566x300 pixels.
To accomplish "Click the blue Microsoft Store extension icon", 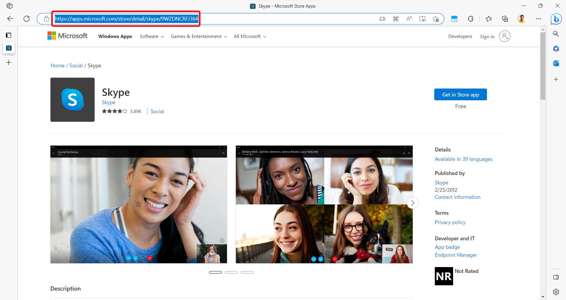I will point(454,19).
